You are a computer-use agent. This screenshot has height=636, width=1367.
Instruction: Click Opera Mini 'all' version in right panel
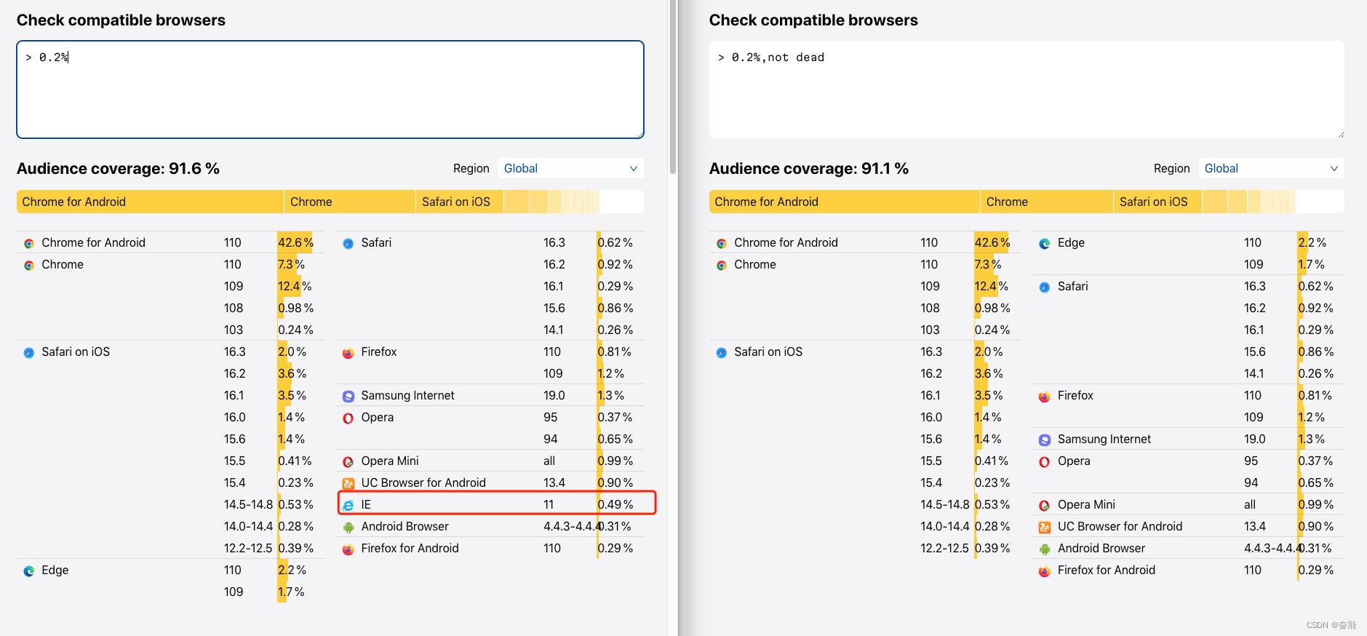click(1250, 504)
